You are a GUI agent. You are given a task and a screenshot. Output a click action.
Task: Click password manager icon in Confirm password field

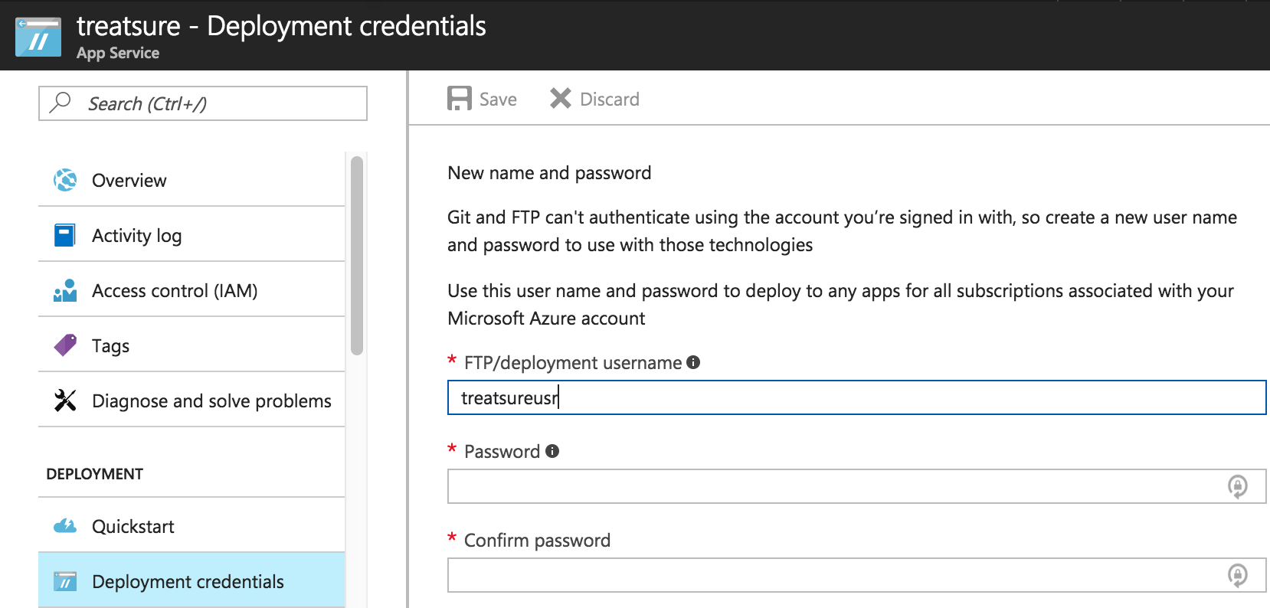tap(1238, 575)
